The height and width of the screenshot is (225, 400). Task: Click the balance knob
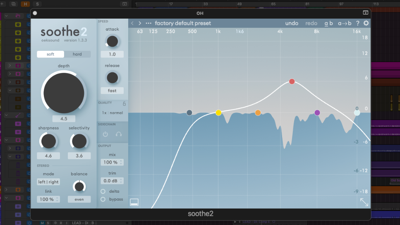(79, 187)
